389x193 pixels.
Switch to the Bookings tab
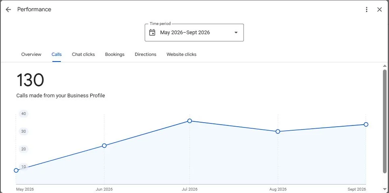click(x=114, y=54)
